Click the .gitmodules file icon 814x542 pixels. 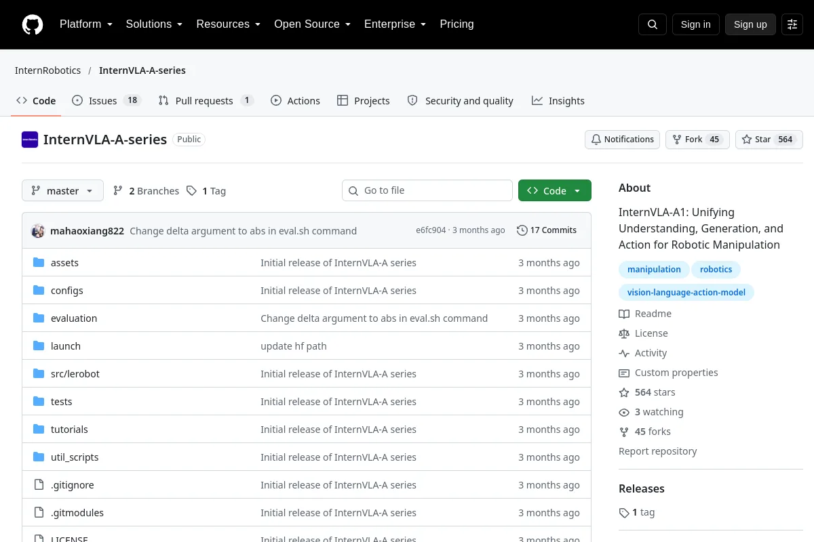pyautogui.click(x=39, y=513)
